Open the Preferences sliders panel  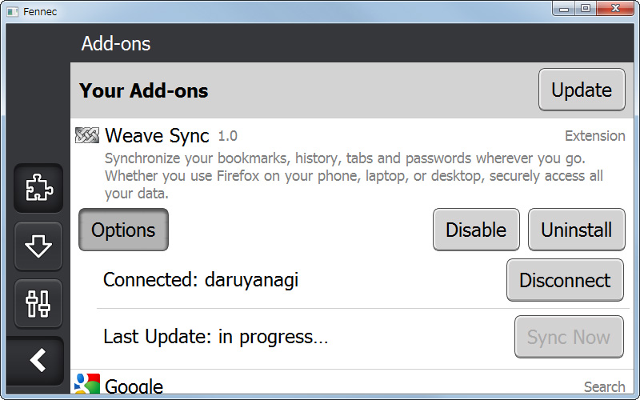coord(38,303)
